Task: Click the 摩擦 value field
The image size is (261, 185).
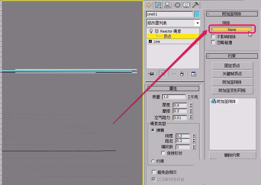Action: (x=180, y=111)
